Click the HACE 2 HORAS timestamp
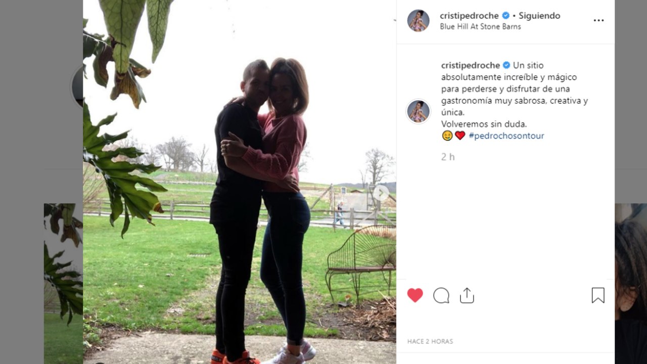The image size is (647, 364). point(430,341)
